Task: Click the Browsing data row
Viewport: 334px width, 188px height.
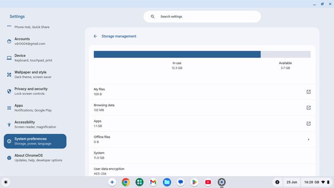Action: coord(202,108)
